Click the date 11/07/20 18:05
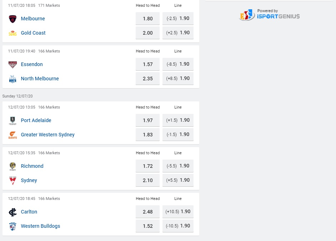Image resolution: width=336 pixels, height=241 pixels. point(22,5)
